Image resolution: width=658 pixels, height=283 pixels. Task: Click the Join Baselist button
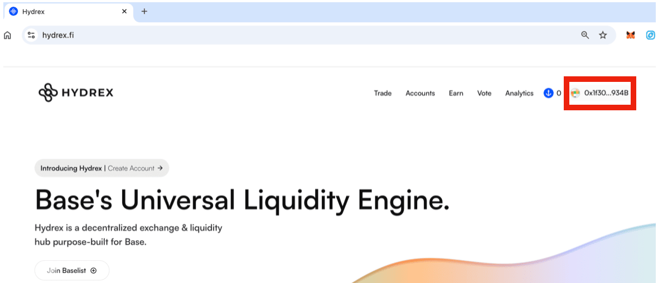72,270
